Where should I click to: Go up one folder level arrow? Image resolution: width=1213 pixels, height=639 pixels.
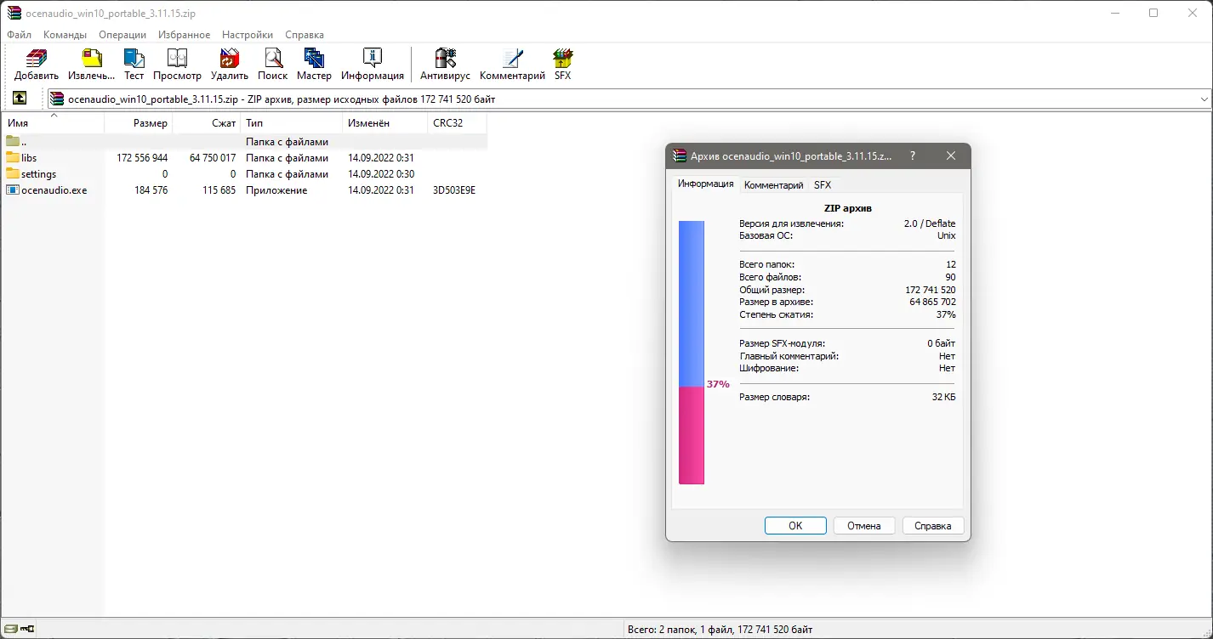point(20,99)
